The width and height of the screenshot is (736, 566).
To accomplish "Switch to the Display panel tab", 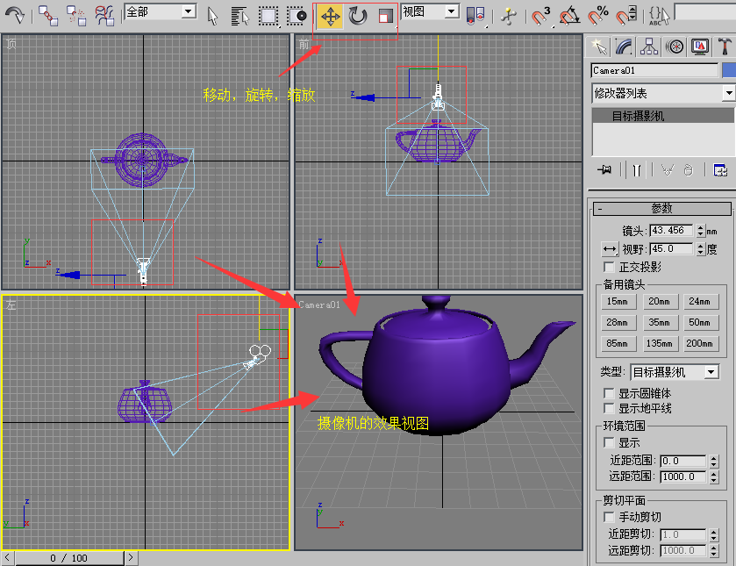I will click(x=700, y=47).
